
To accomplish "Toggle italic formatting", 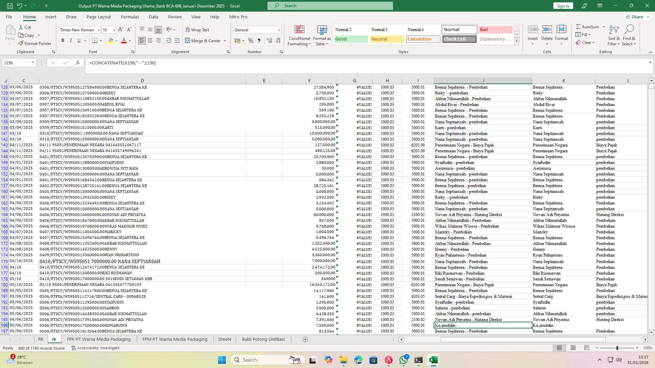I will (71, 40).
